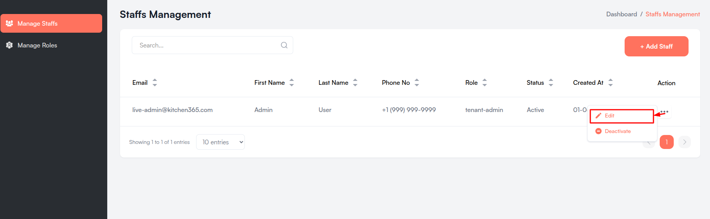Click the first name Admin cell
This screenshot has width=710, height=219.
[x=263, y=110]
